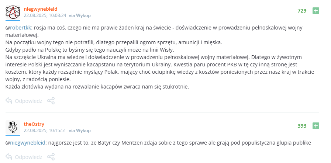Viewport: 331px width, 163px height.
Task: Share theOstry's comment via share icon
Action: tap(51, 157)
